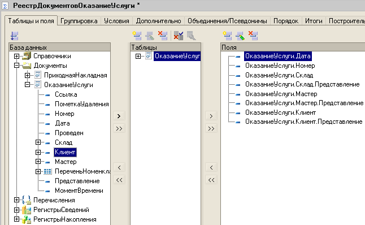The image size is (365, 225).
Task: Open the Объединения/Псевдонимы tab
Action: tap(227, 21)
